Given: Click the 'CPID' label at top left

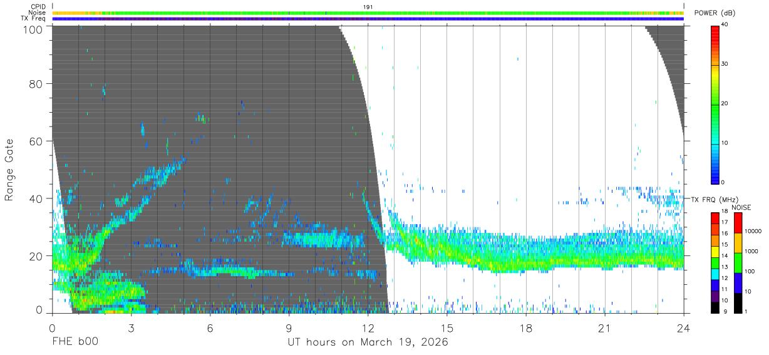Looking at the screenshot, I should click(38, 6).
